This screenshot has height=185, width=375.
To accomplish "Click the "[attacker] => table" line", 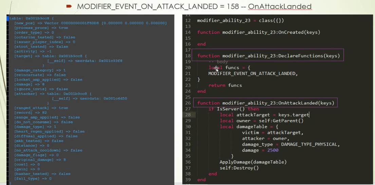I will coord(53,94).
